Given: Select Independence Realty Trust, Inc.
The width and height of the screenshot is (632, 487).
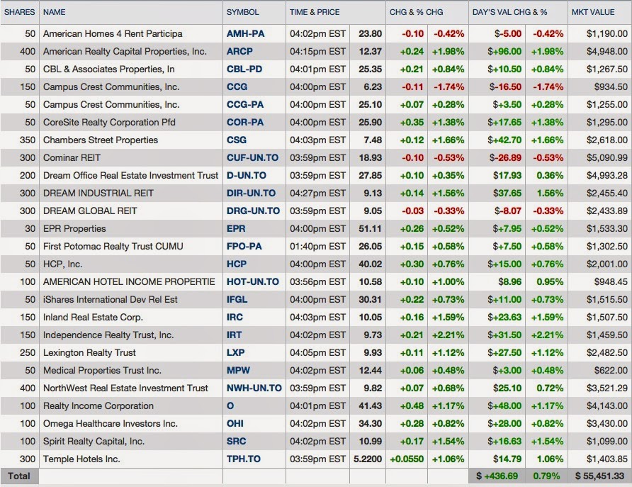Looking at the screenshot, I should [108, 335].
